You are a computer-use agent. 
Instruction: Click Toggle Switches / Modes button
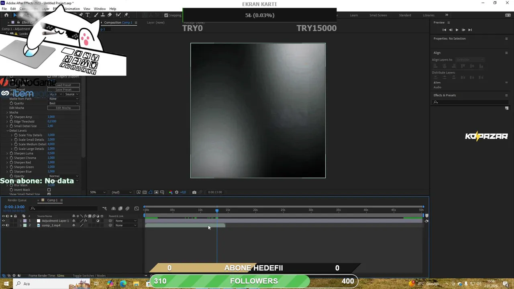[89, 276]
